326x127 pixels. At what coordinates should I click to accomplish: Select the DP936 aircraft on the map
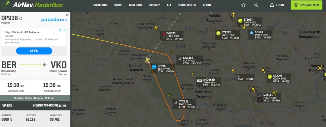[147, 60]
